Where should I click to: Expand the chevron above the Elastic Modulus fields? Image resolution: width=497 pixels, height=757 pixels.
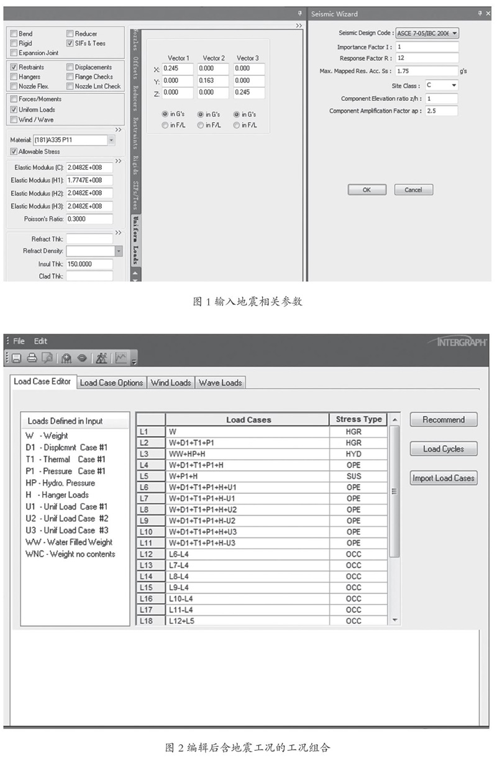pos(119,161)
